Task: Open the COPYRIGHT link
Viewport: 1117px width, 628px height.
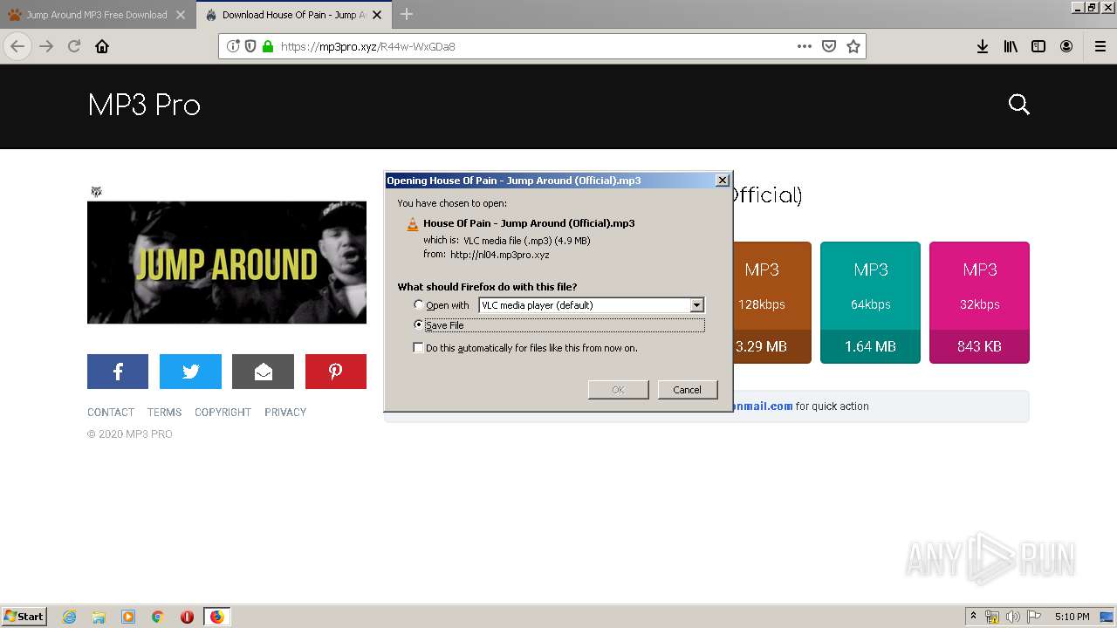Action: click(223, 413)
